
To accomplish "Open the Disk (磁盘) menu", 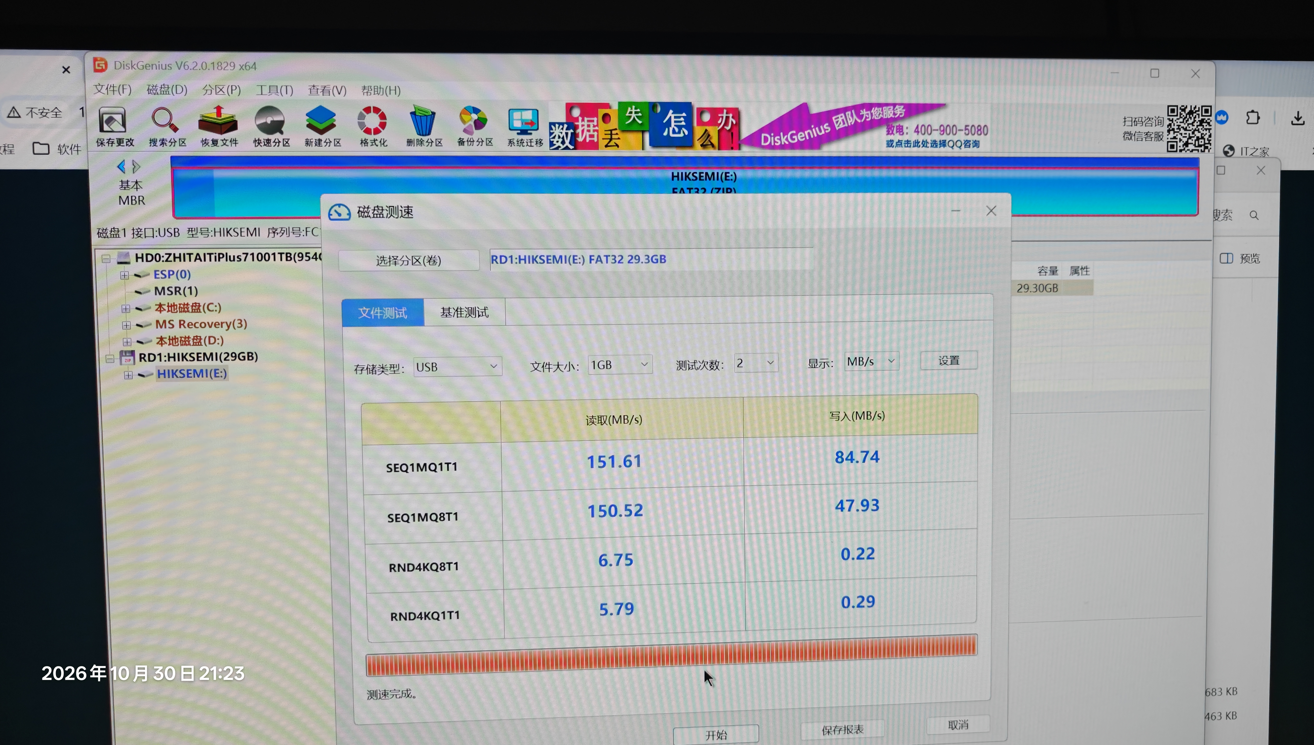I will point(167,90).
